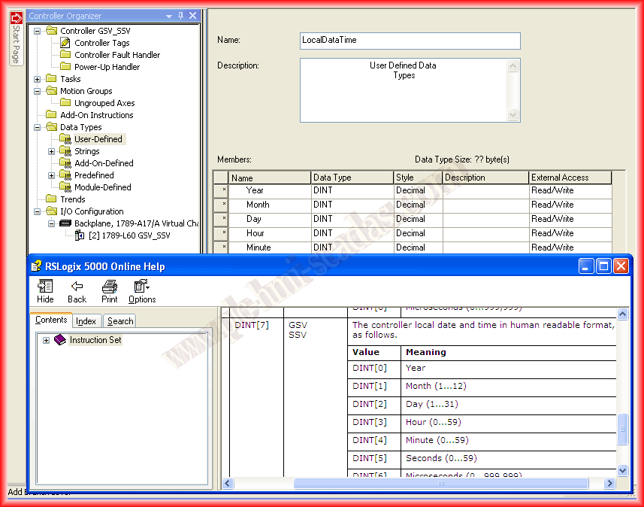This screenshot has height=507, width=644.
Task: Select the User-Defined data type item
Action: pos(98,139)
